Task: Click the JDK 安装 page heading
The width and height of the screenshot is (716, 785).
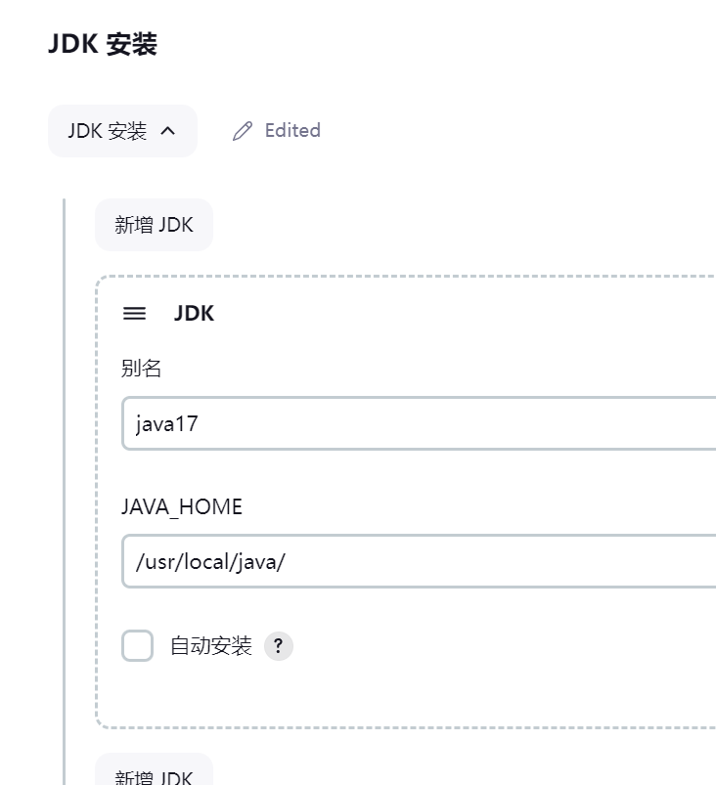Action: click(102, 45)
